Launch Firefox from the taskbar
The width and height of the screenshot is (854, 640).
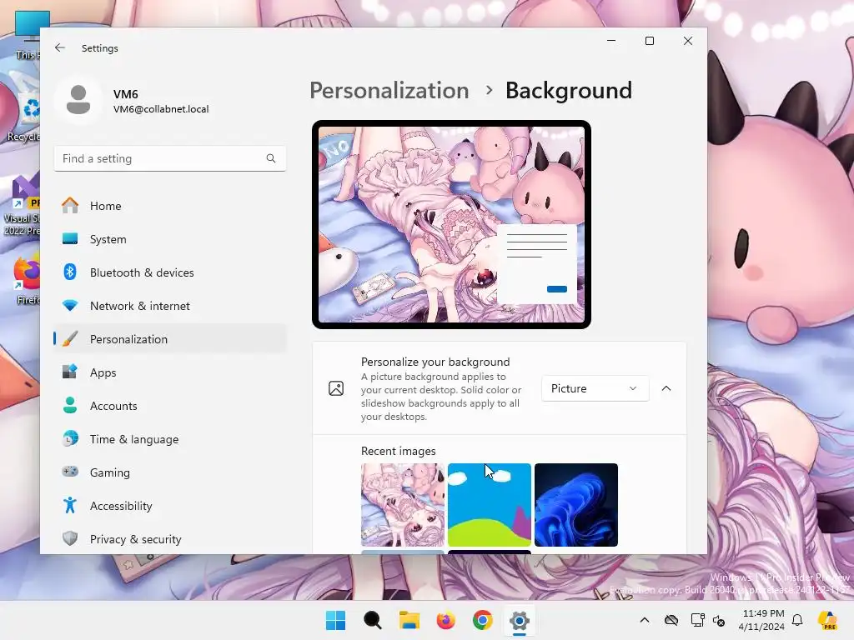(445, 620)
